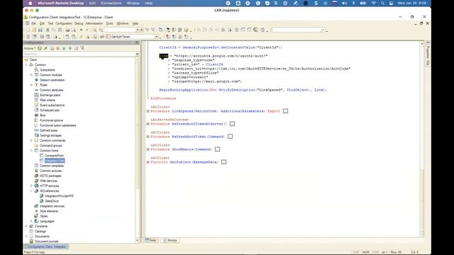Click the ellipsis box after LinkOpened Export
Image resolution: width=454 pixels, height=255 pixels.
[285, 111]
